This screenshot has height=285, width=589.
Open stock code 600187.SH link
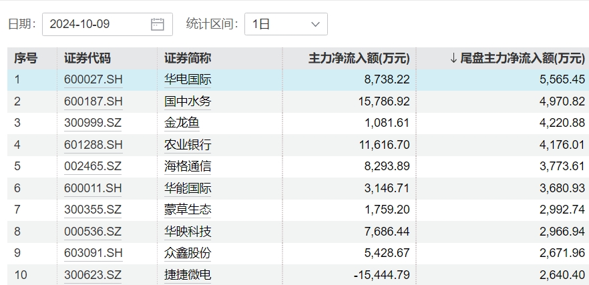pyautogui.click(x=93, y=101)
